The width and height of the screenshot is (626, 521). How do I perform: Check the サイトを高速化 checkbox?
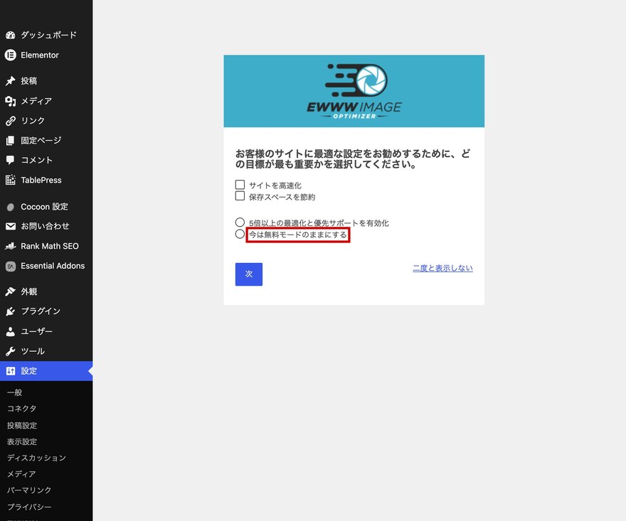[240, 185]
